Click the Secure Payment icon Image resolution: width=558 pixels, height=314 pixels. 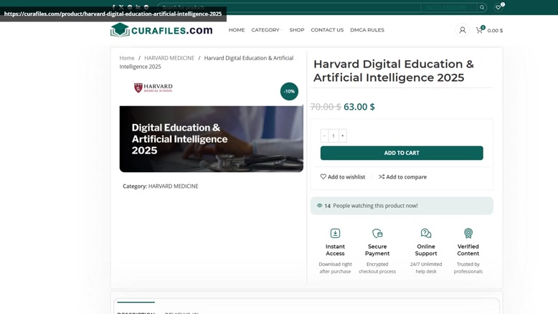(377, 233)
